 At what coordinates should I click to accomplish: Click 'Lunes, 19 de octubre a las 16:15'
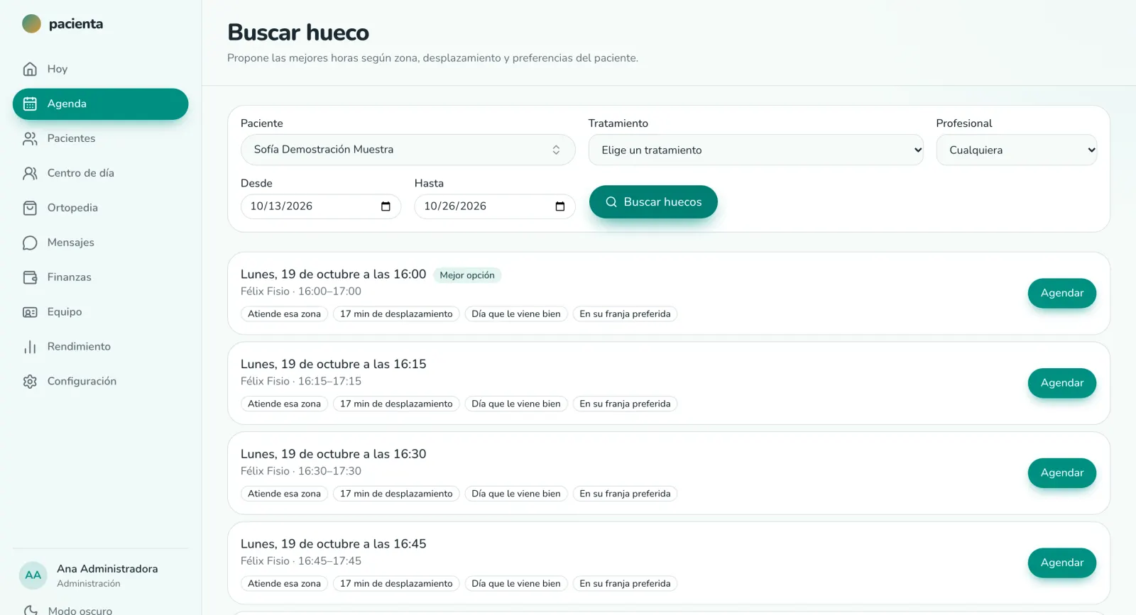pos(334,364)
